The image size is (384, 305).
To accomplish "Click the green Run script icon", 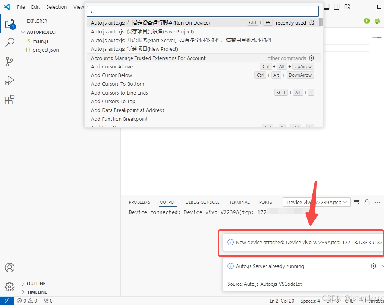I will 367,21.
